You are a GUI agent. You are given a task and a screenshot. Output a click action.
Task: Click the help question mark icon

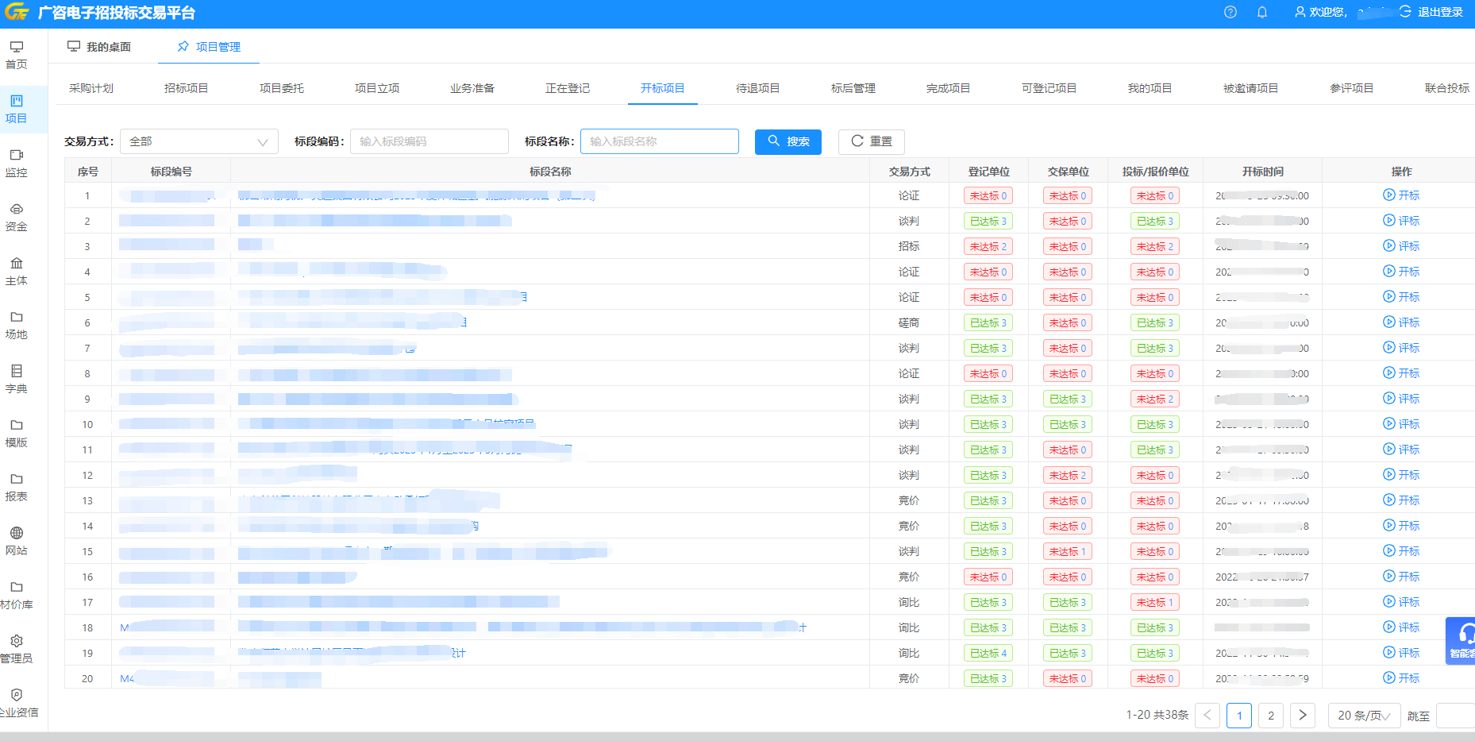point(1230,12)
